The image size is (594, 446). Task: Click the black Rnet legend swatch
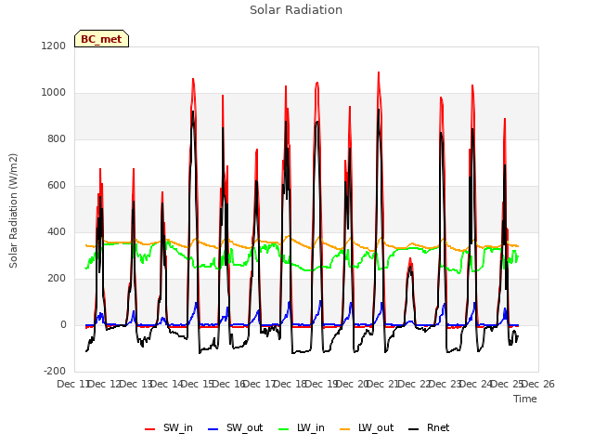pos(414,429)
